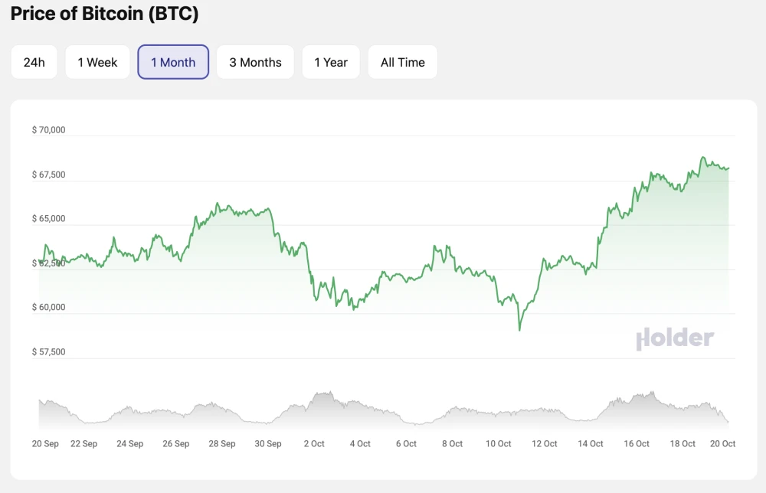Click the price peak near 19 Oct

coord(703,157)
